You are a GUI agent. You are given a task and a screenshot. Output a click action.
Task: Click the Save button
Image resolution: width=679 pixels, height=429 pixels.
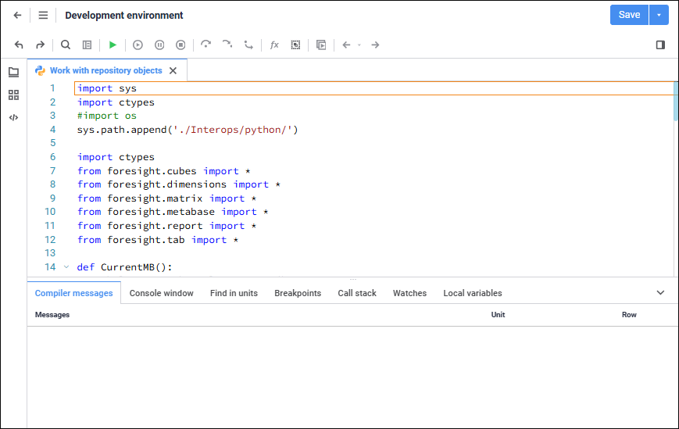(x=629, y=15)
